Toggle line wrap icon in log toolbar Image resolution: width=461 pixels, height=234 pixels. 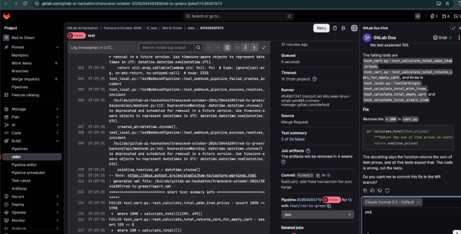pos(236,47)
